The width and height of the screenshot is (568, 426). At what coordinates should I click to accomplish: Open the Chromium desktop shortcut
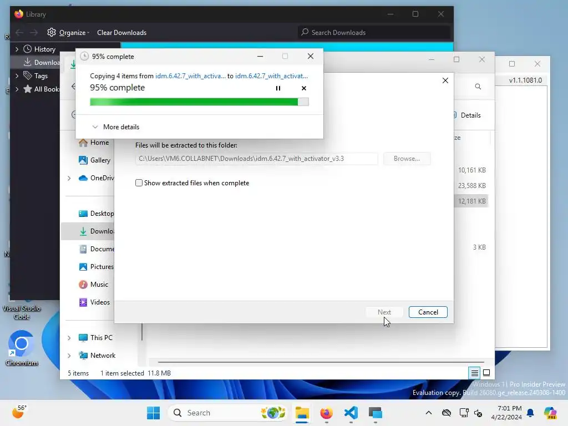22,348
